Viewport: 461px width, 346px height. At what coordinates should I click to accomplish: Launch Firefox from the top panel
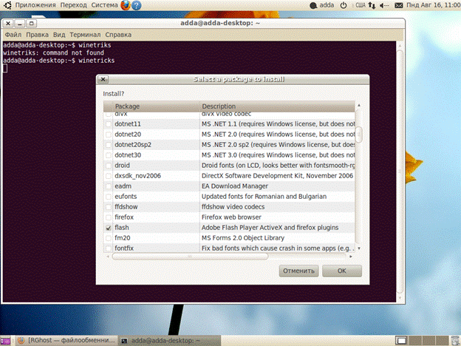pos(126,5)
